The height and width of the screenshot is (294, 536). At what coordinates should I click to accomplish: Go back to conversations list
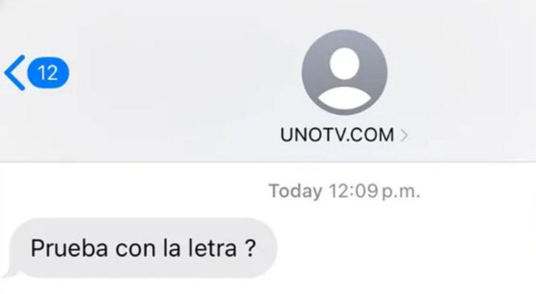tap(36, 73)
